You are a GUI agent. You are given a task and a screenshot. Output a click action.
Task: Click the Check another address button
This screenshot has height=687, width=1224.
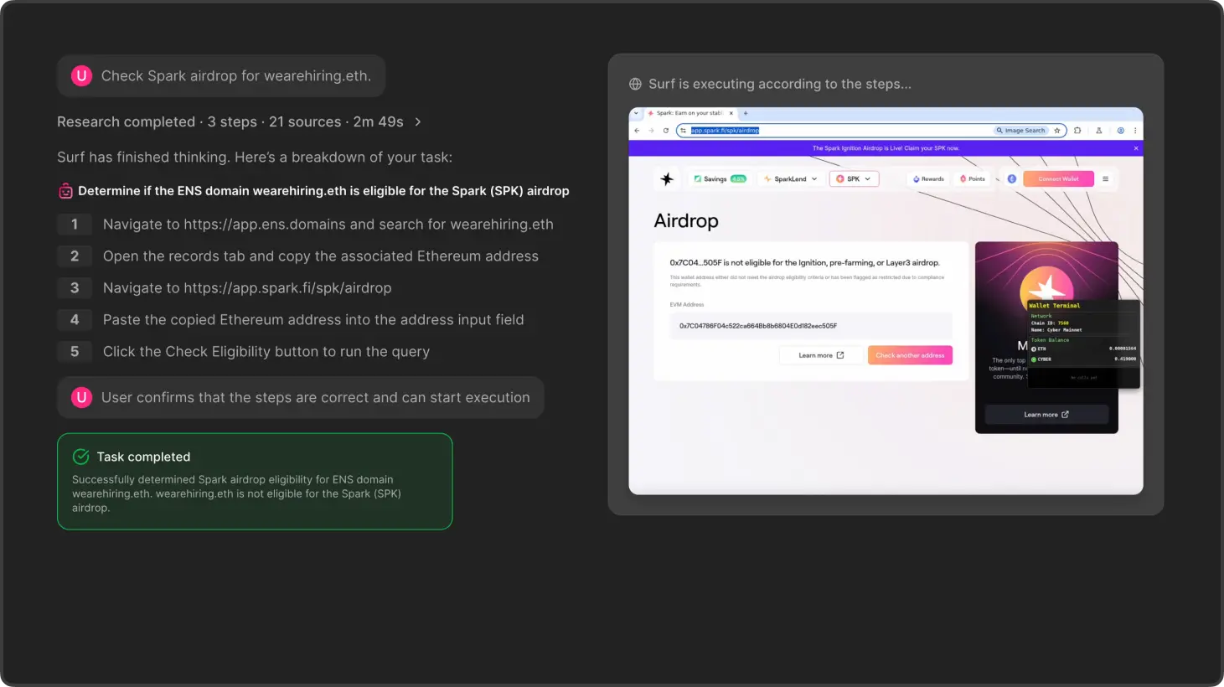(x=910, y=355)
